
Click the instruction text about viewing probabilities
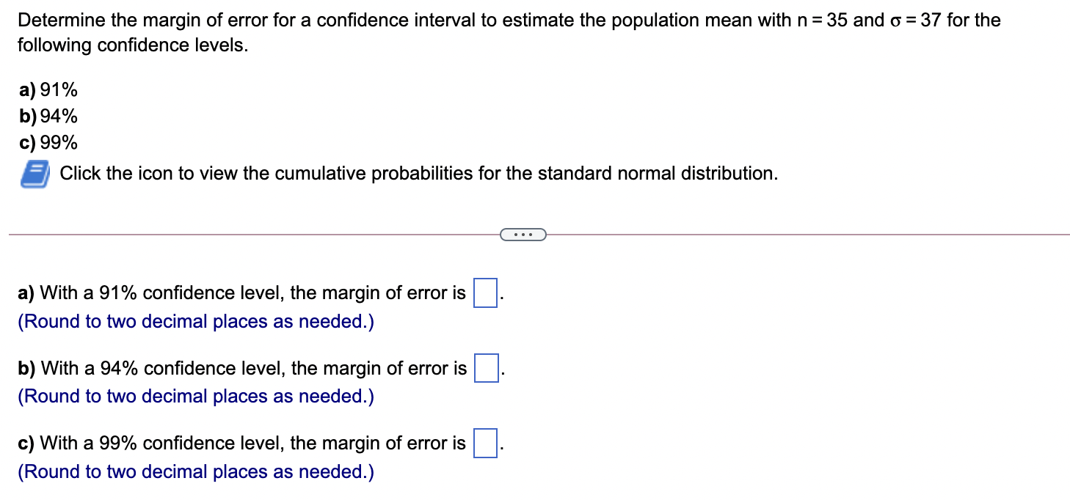point(418,173)
